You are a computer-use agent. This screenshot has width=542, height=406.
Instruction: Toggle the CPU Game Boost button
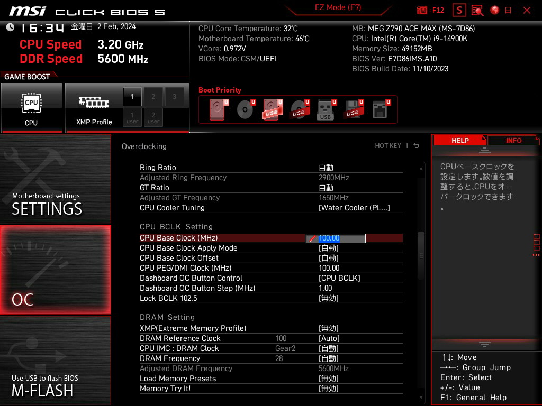(31, 107)
